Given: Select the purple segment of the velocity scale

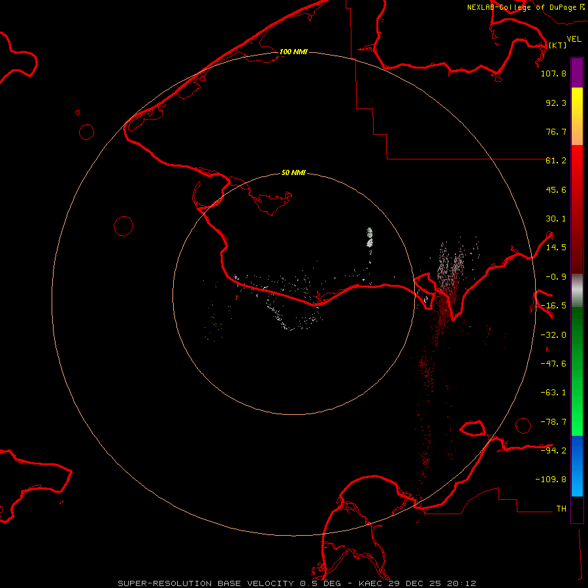Looking at the screenshot, I should [x=577, y=73].
